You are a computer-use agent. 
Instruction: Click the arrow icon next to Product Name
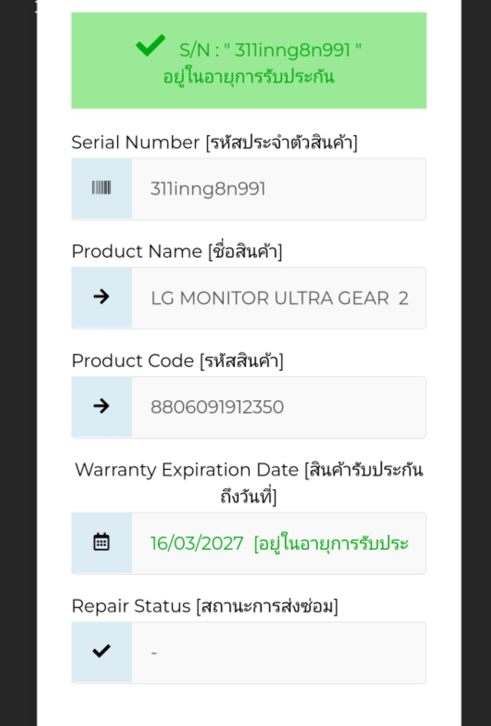pos(101,296)
